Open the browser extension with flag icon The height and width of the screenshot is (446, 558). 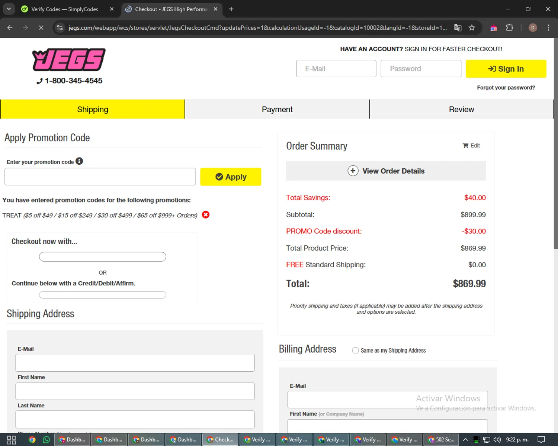(494, 28)
